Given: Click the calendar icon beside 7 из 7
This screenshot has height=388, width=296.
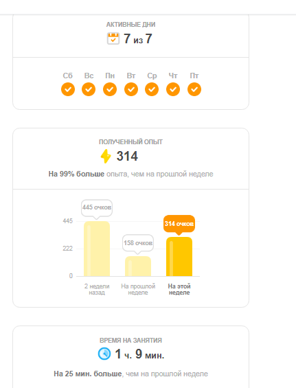Looking at the screenshot, I should click(113, 38).
